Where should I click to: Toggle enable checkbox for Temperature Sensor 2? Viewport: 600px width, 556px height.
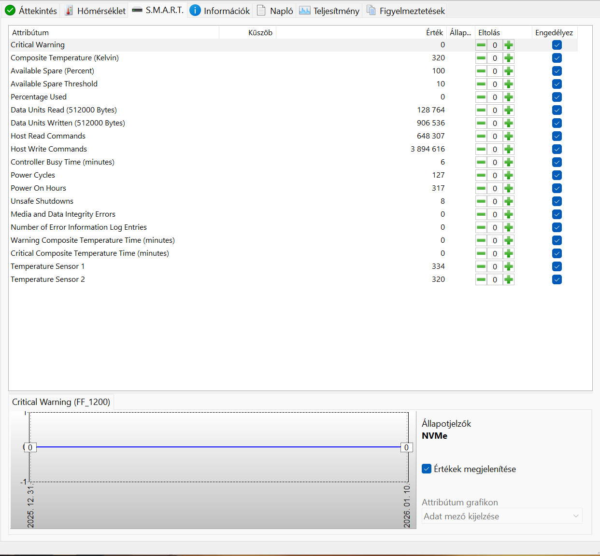pos(557,279)
